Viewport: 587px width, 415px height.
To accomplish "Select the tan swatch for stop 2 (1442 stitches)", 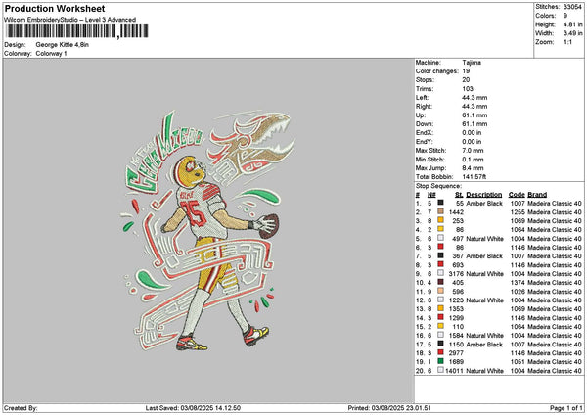I will [x=440, y=212].
